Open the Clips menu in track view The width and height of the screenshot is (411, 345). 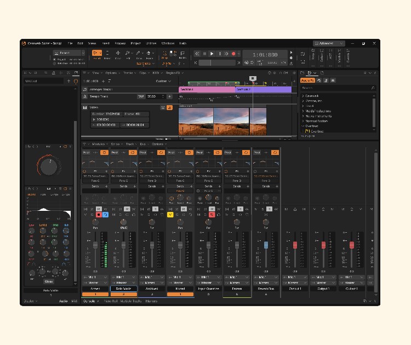[x=144, y=73]
